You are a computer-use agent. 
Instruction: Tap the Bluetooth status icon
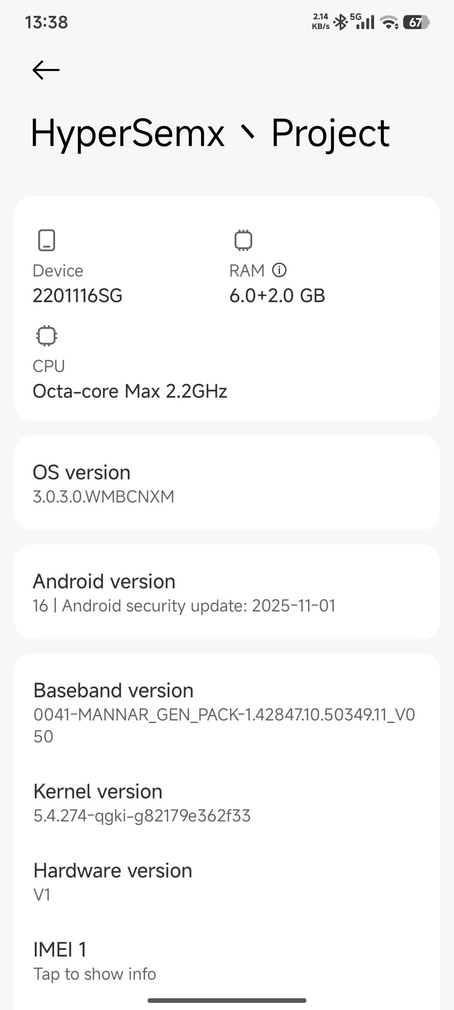click(340, 22)
